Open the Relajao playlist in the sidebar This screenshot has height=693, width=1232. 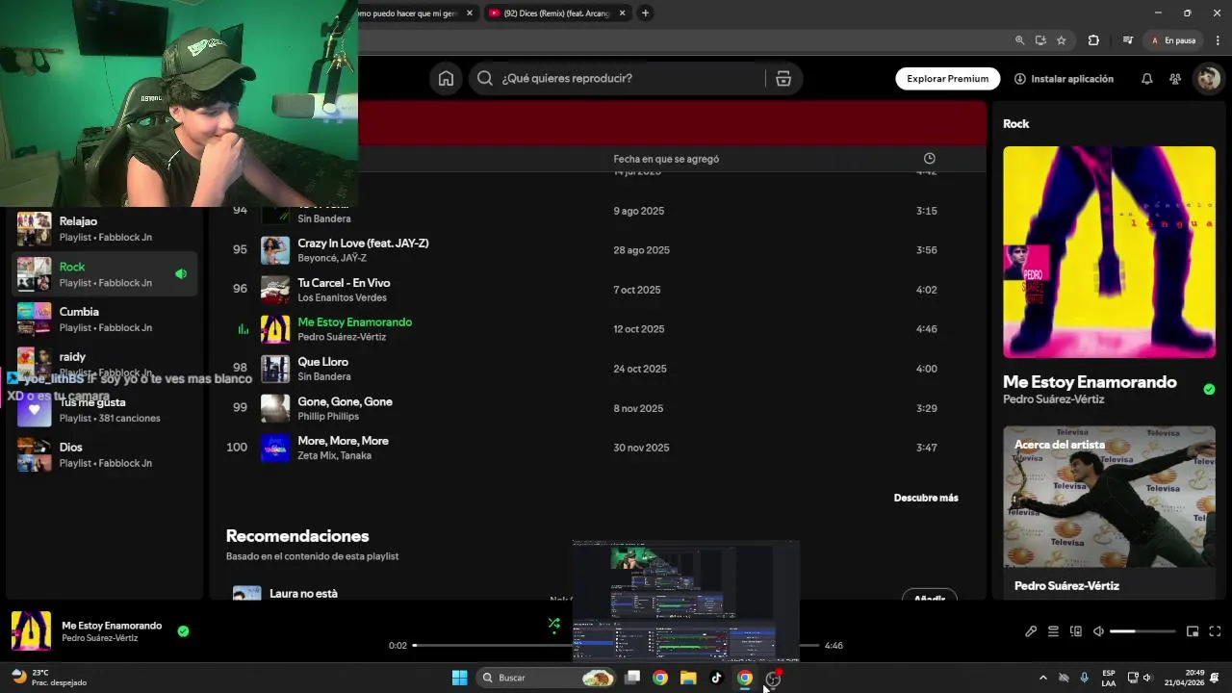pos(105,229)
